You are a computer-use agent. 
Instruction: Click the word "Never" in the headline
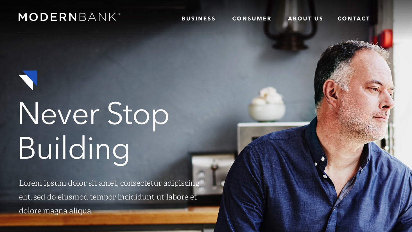point(59,114)
